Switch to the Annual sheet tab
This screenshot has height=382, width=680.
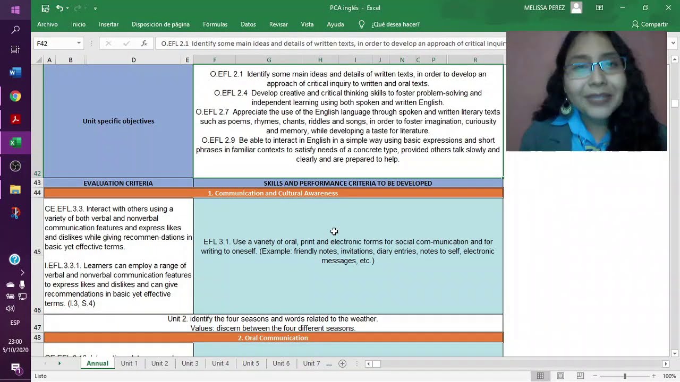coord(97,363)
